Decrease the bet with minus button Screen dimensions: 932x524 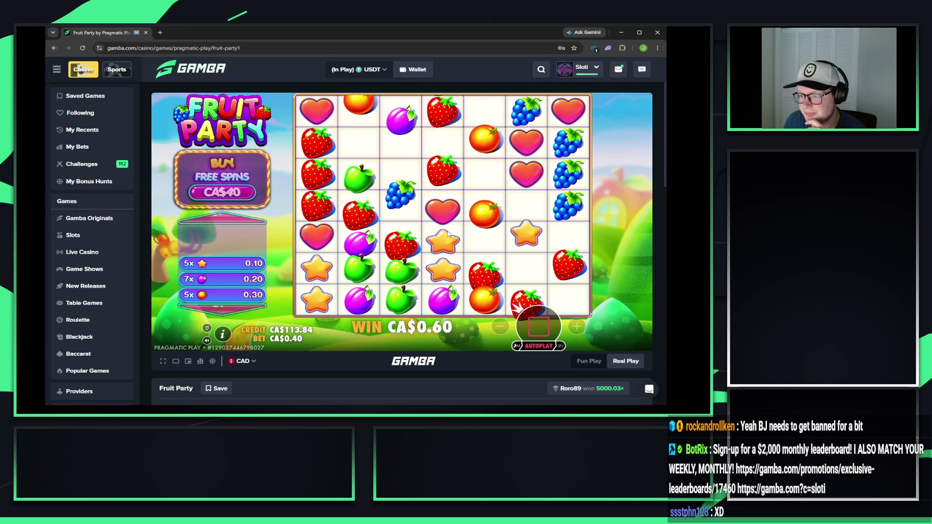pyautogui.click(x=500, y=327)
